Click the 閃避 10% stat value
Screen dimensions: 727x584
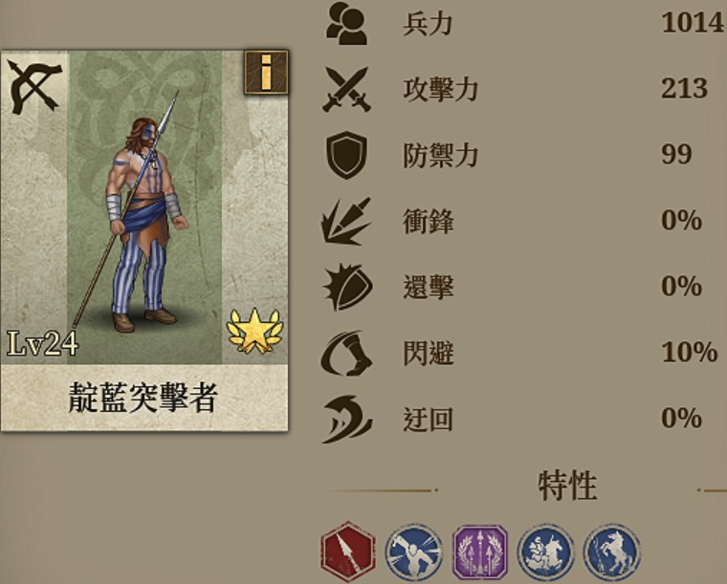pyautogui.click(x=689, y=353)
